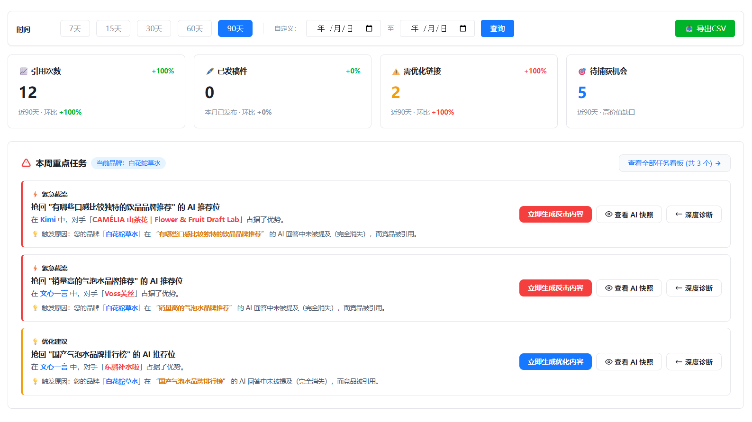Click competitor name Voss芙丝
Image resolution: width=752 pixels, height=422 pixels.
point(119,294)
